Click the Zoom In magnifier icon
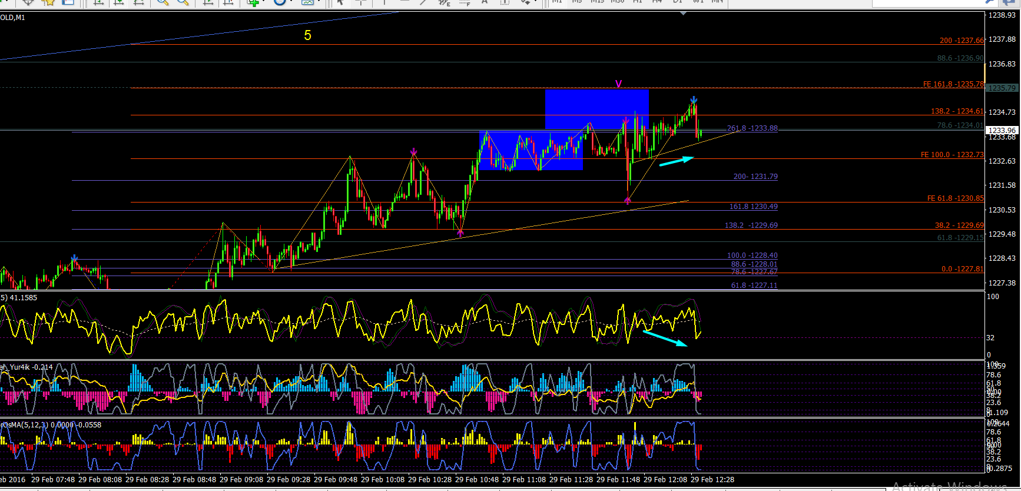 [x=163, y=2]
